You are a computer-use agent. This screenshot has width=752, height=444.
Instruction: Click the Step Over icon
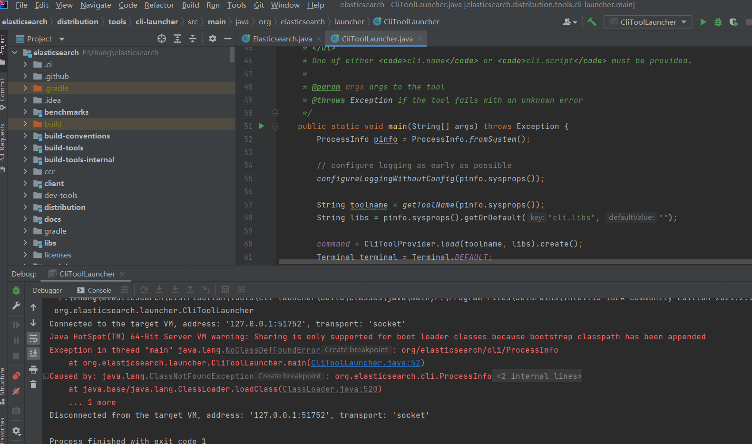coord(144,289)
